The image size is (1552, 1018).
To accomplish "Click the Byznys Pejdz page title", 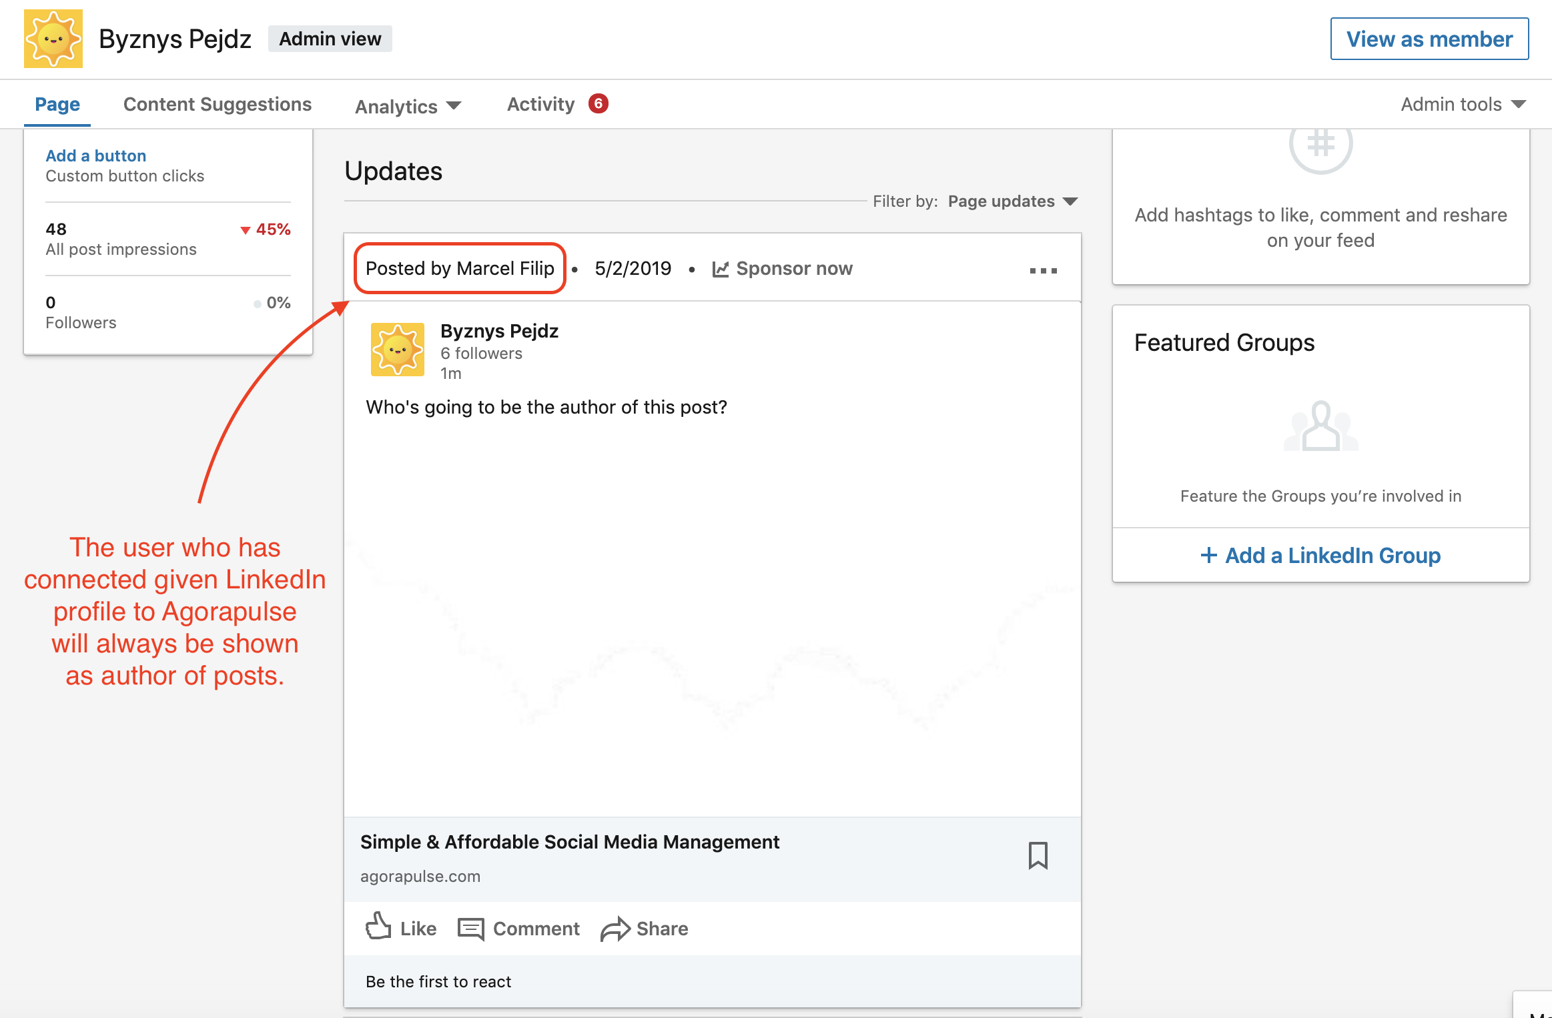I will (x=175, y=39).
